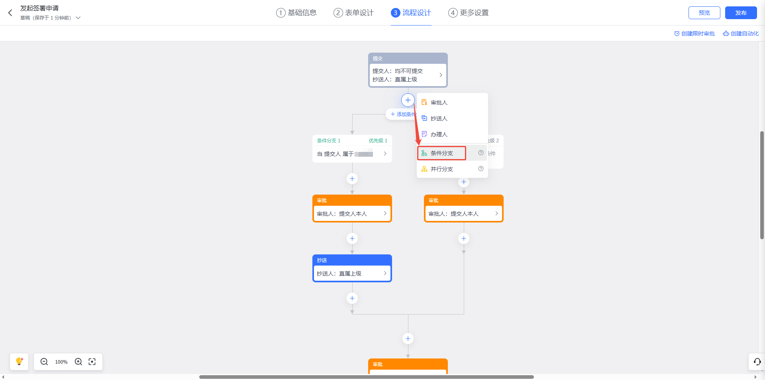This screenshot has width=765, height=380.
Task: Click plus button below 抄送 node
Action: pyautogui.click(x=352, y=298)
